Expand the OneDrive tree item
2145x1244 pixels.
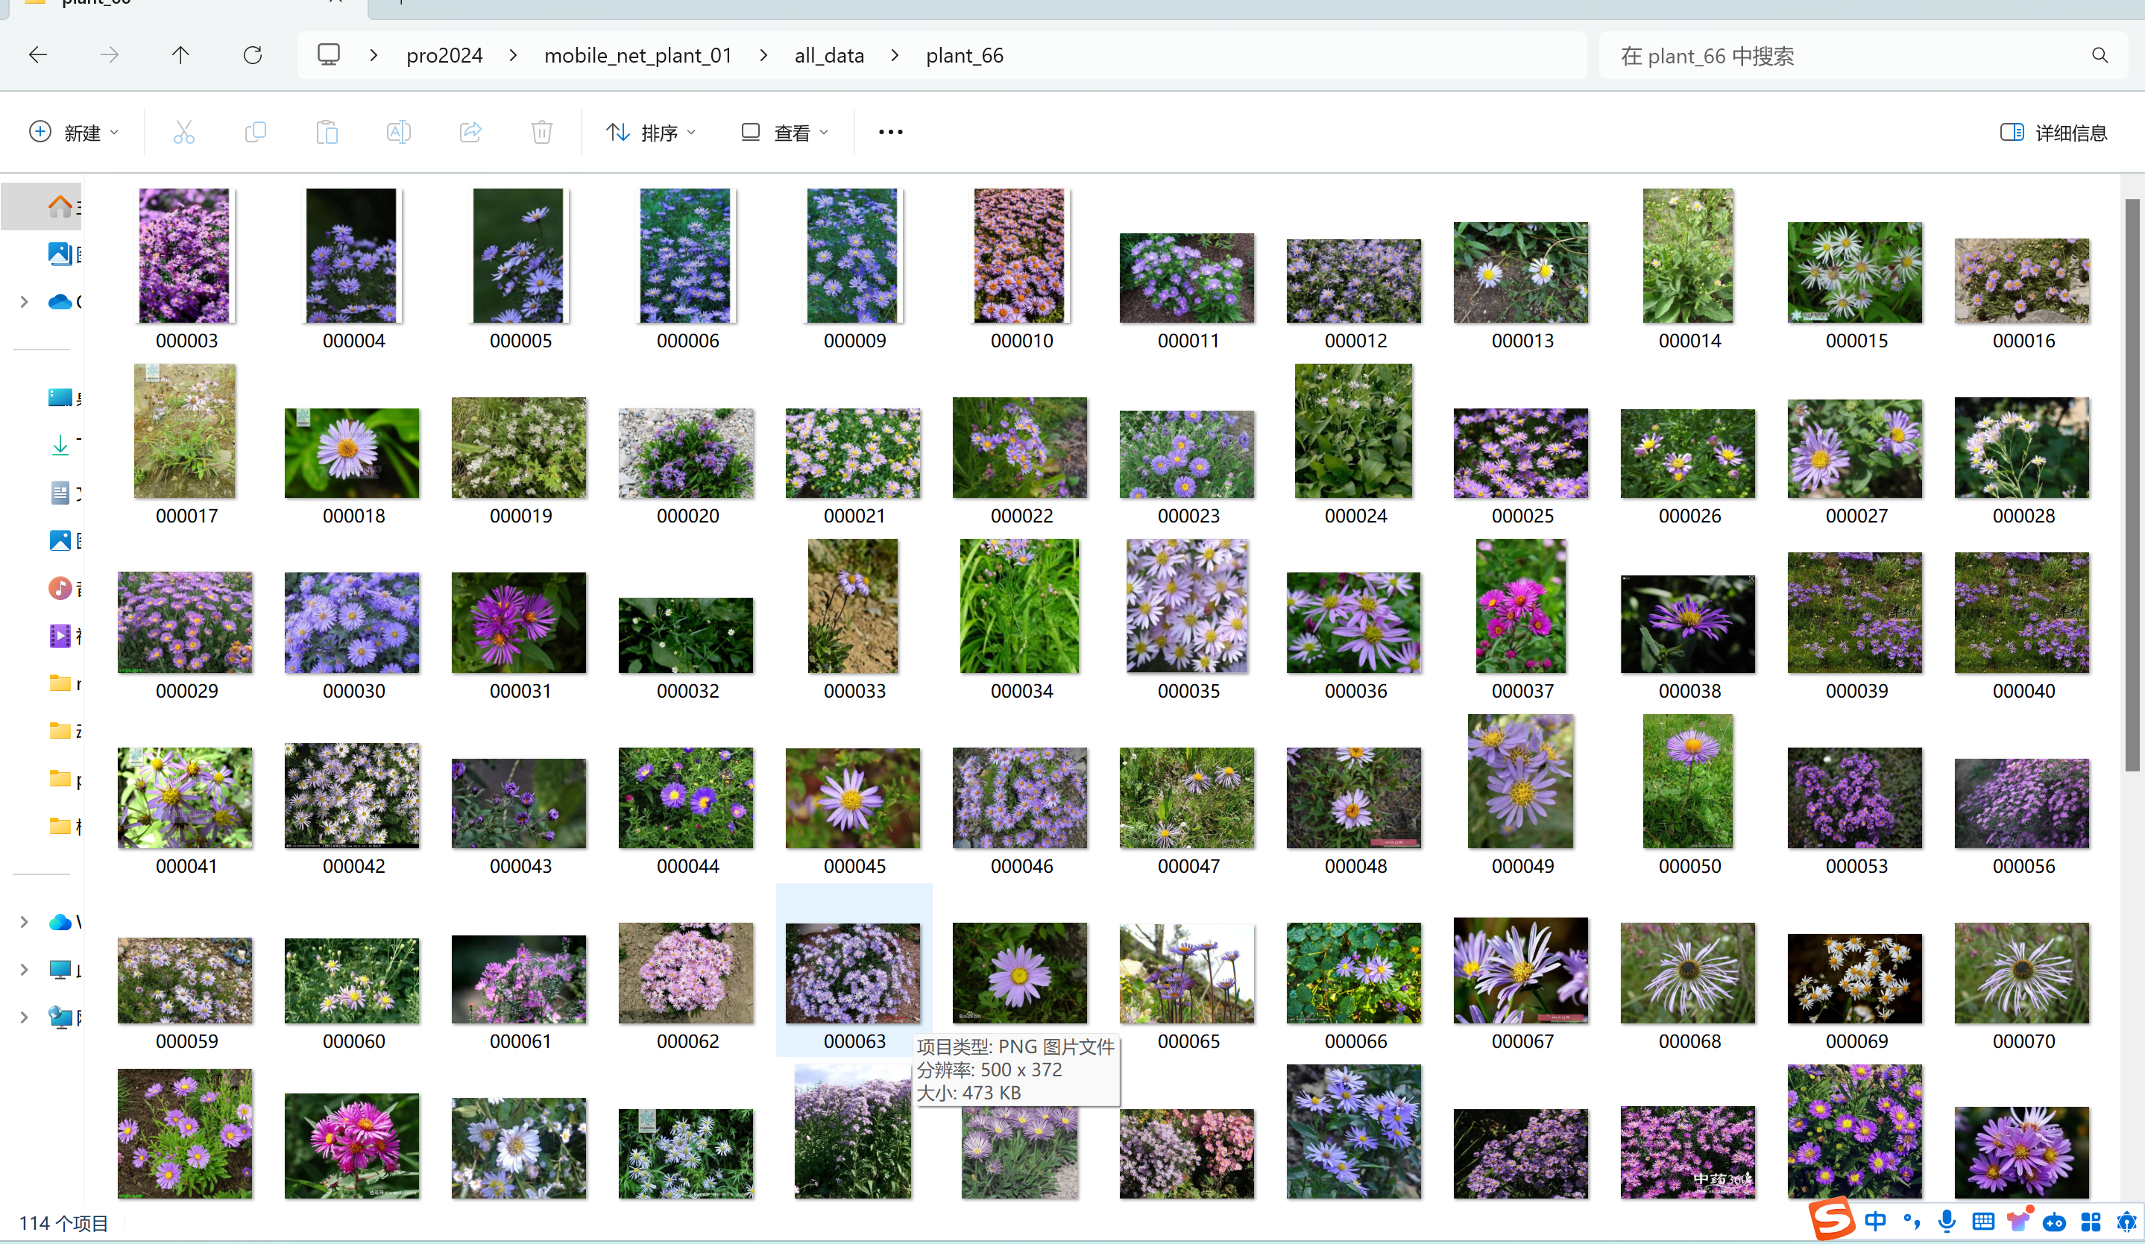point(24,301)
